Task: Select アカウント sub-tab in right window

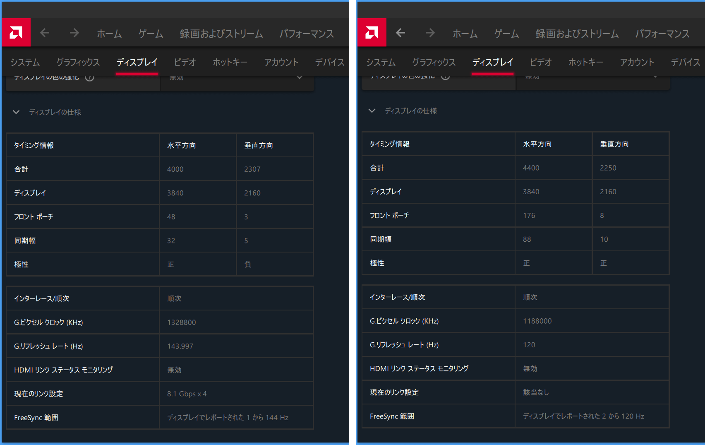Action: [637, 62]
